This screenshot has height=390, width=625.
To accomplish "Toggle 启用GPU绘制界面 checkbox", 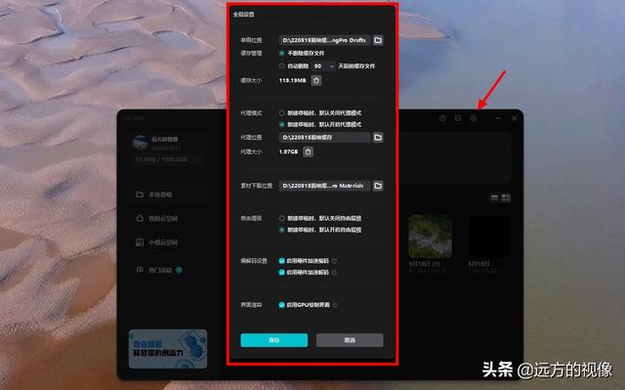I will 282,305.
